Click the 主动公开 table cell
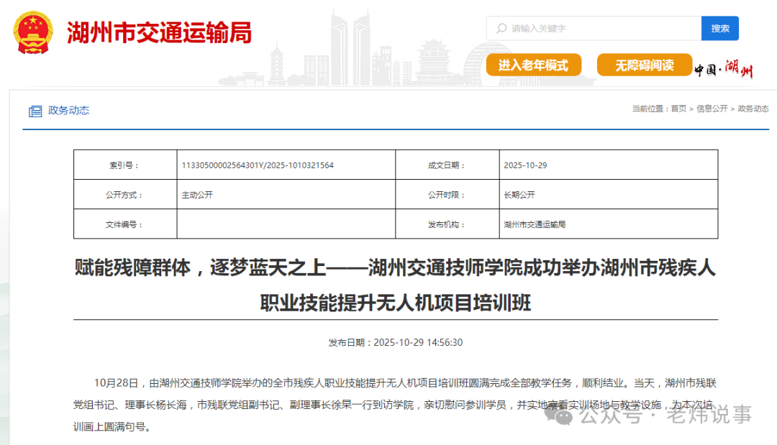Image resolution: width=777 pixels, height=445 pixels. tap(286, 195)
